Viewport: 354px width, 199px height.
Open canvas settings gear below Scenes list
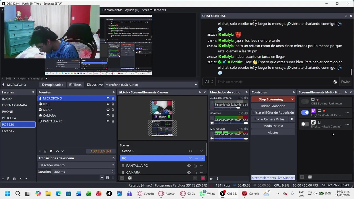(130, 178)
